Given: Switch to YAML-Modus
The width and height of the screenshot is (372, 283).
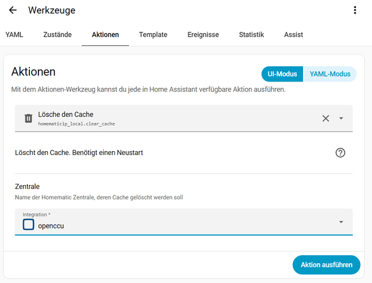Looking at the screenshot, I should (x=330, y=74).
